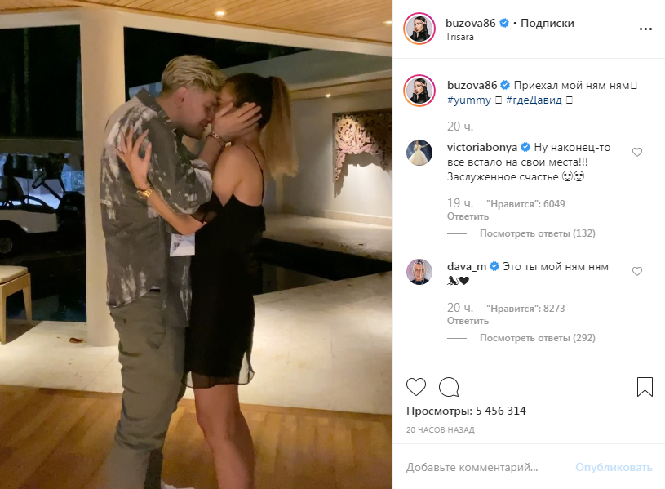665x489 pixels.
Task: Expand replies (292) under dava_m comment
Action: click(538, 338)
